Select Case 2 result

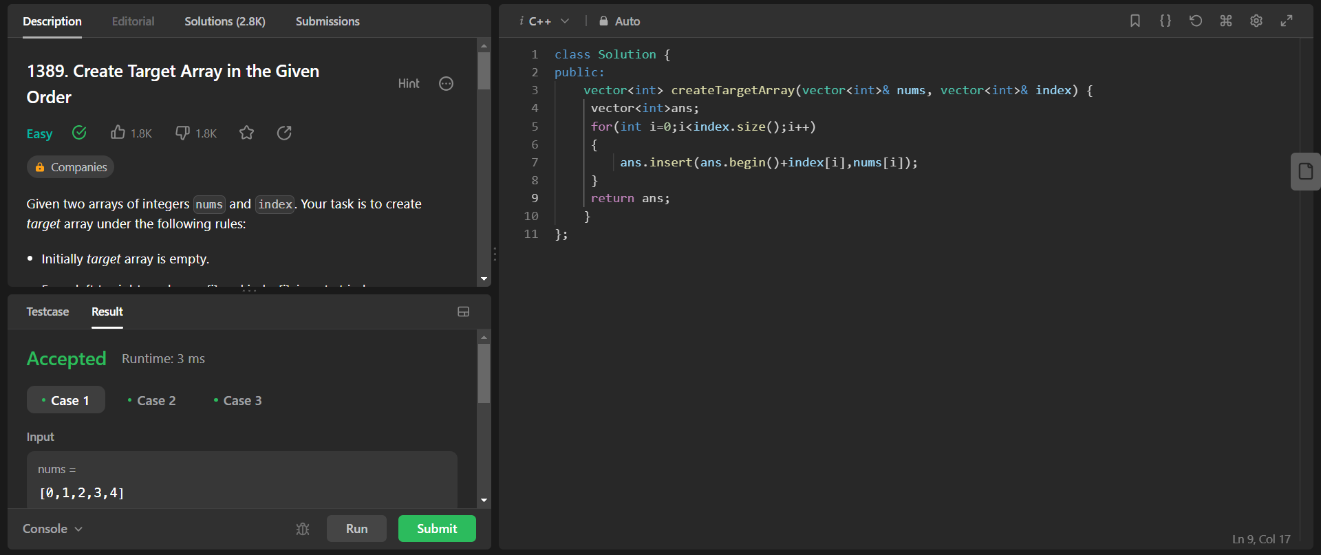[152, 400]
